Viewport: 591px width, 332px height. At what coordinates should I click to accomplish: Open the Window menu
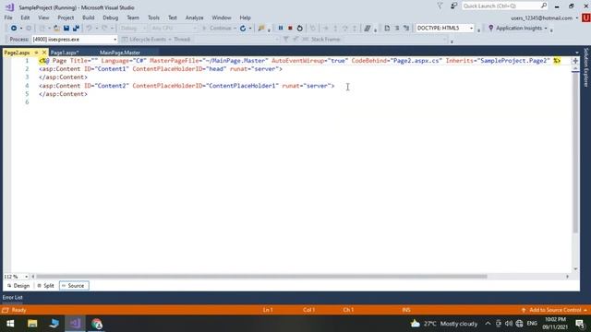pos(222,18)
